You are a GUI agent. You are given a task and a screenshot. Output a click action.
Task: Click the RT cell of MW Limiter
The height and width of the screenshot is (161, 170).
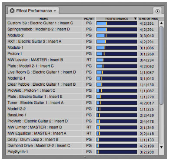(89, 127)
